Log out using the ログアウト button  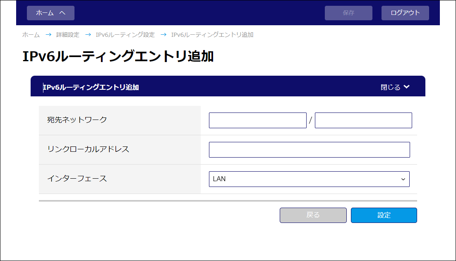click(x=405, y=13)
